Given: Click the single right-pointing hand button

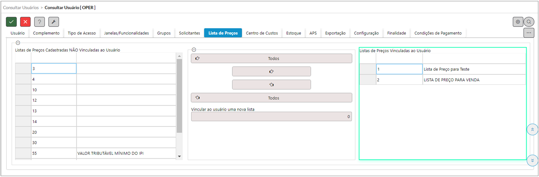Looking at the screenshot, I should coord(271,71).
